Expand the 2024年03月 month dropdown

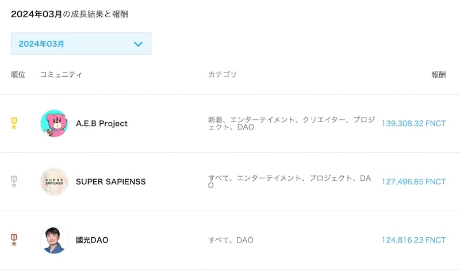81,44
